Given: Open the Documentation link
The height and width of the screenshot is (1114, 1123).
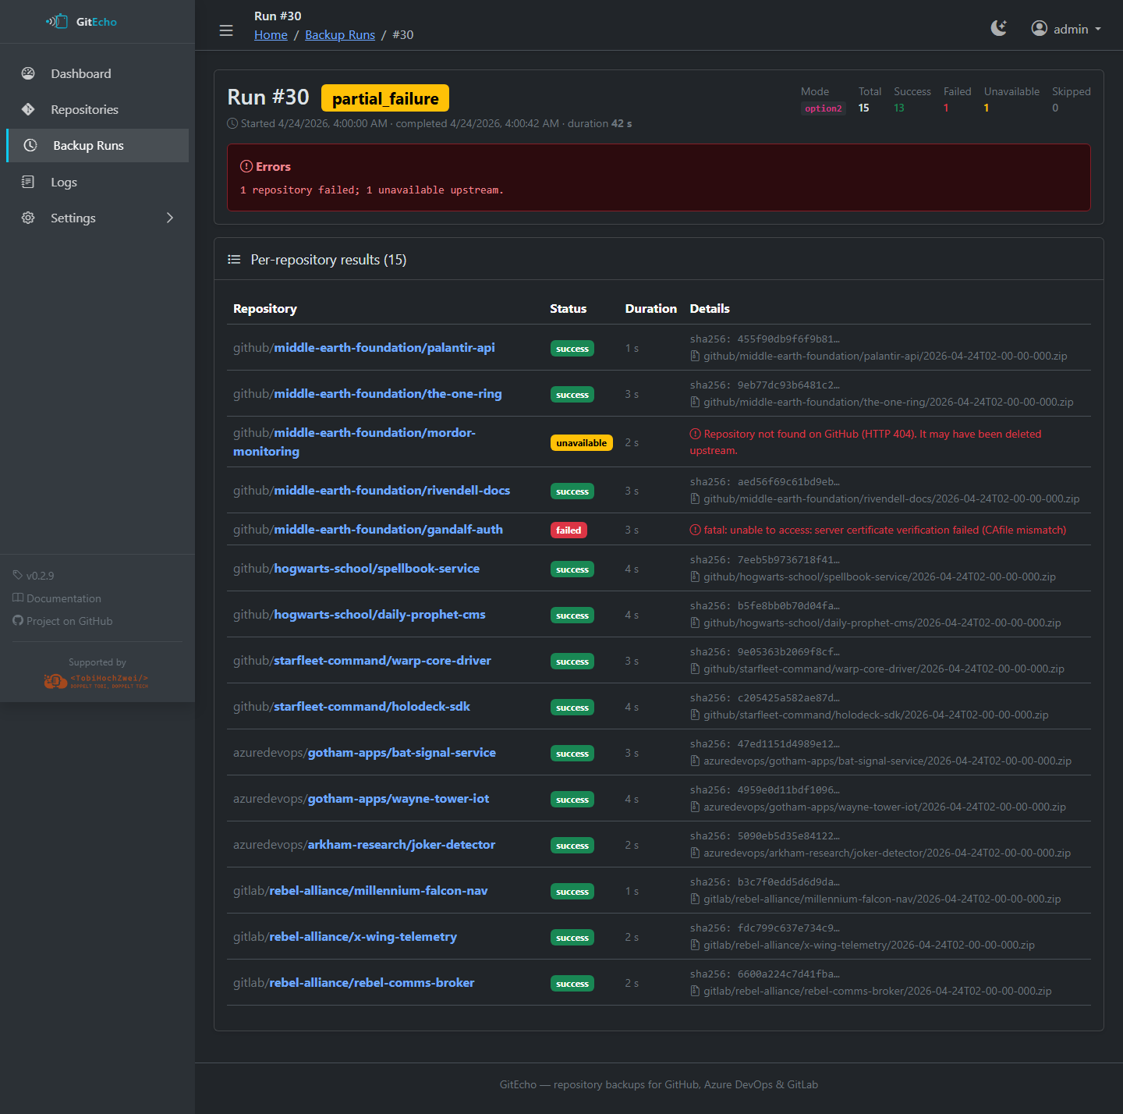Looking at the screenshot, I should (63, 598).
